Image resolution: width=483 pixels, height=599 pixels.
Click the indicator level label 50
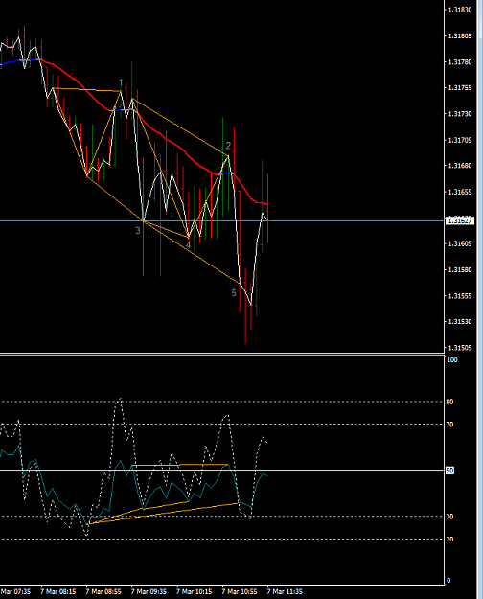pos(449,471)
